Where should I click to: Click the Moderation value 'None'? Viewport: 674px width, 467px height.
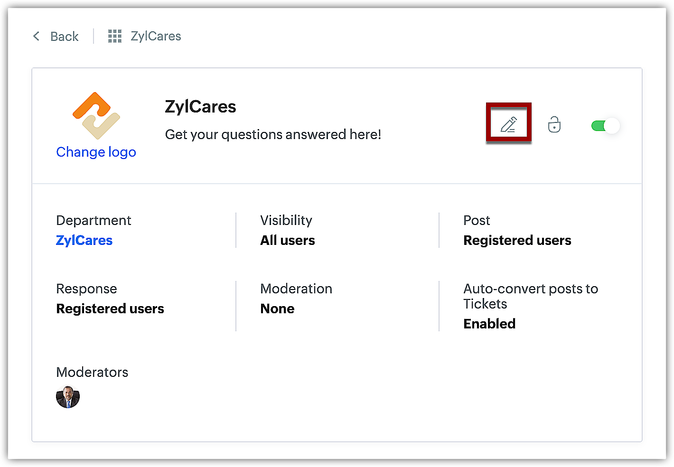[x=277, y=308]
